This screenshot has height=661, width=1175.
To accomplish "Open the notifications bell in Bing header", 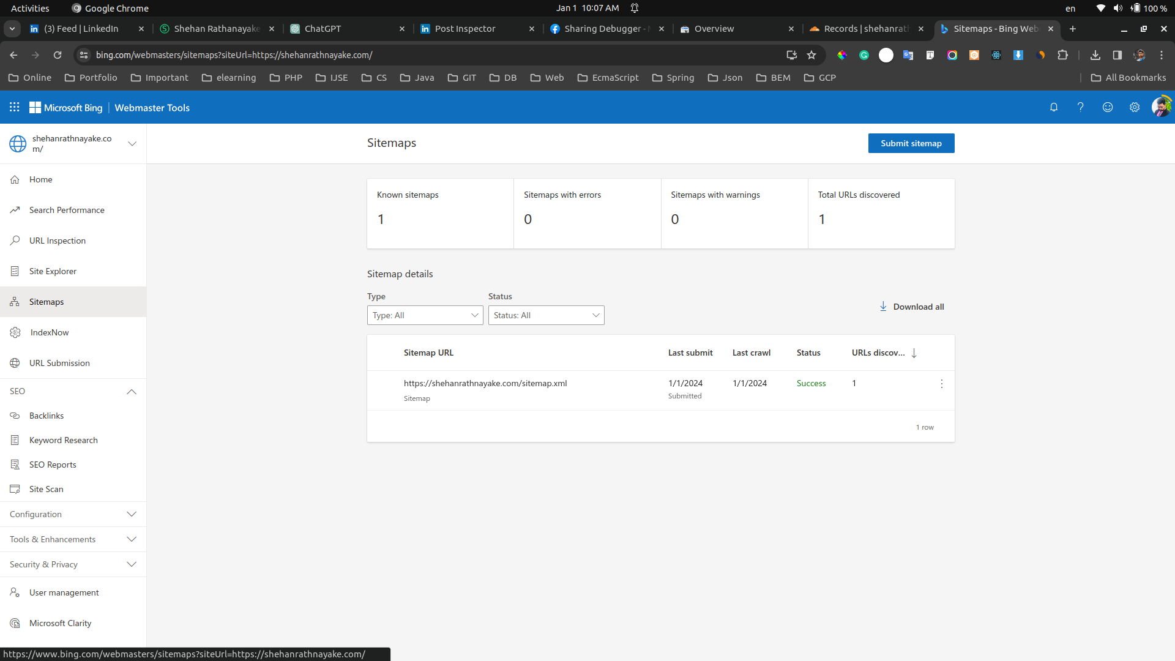I will [x=1054, y=107].
